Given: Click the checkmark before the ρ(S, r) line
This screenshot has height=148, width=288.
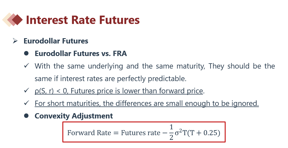Looking at the screenshot, I should 27,91.
